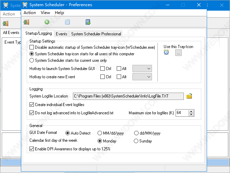
Task: Click the document with arrow toolbar icon
Action: pyautogui.click(x=88, y=22)
